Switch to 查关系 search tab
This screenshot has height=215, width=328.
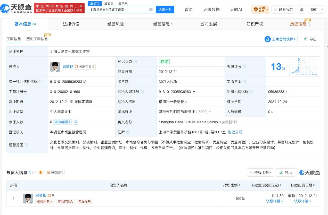123,3
